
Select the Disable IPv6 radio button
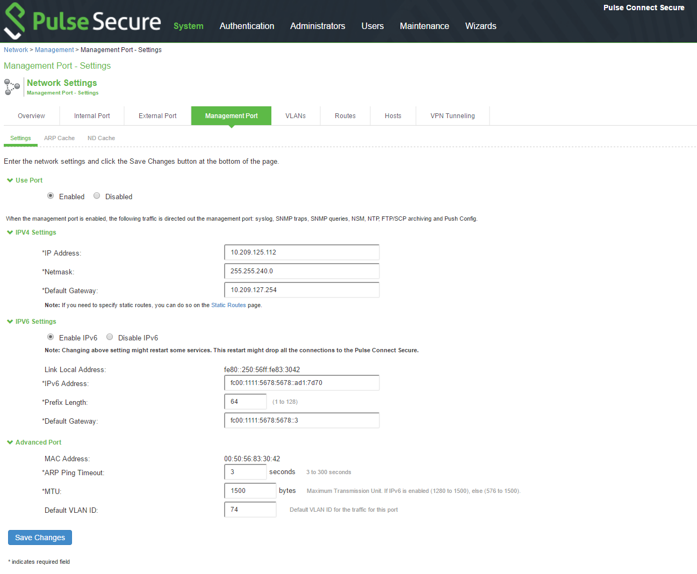110,337
